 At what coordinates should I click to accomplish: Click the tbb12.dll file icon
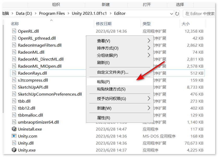pyautogui.click(x=14, y=108)
